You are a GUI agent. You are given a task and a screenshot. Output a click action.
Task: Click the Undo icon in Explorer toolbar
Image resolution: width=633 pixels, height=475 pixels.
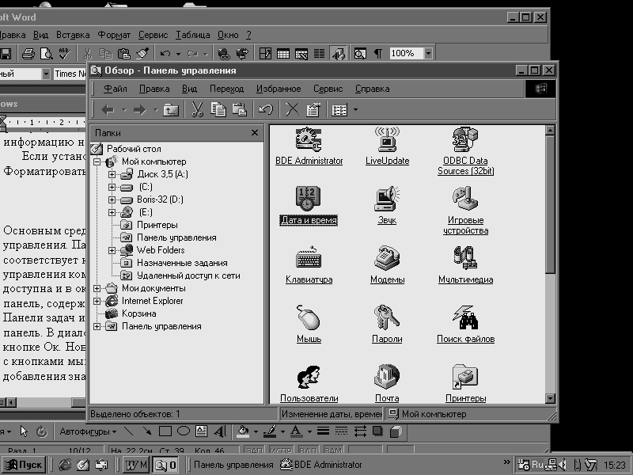pos(266,110)
